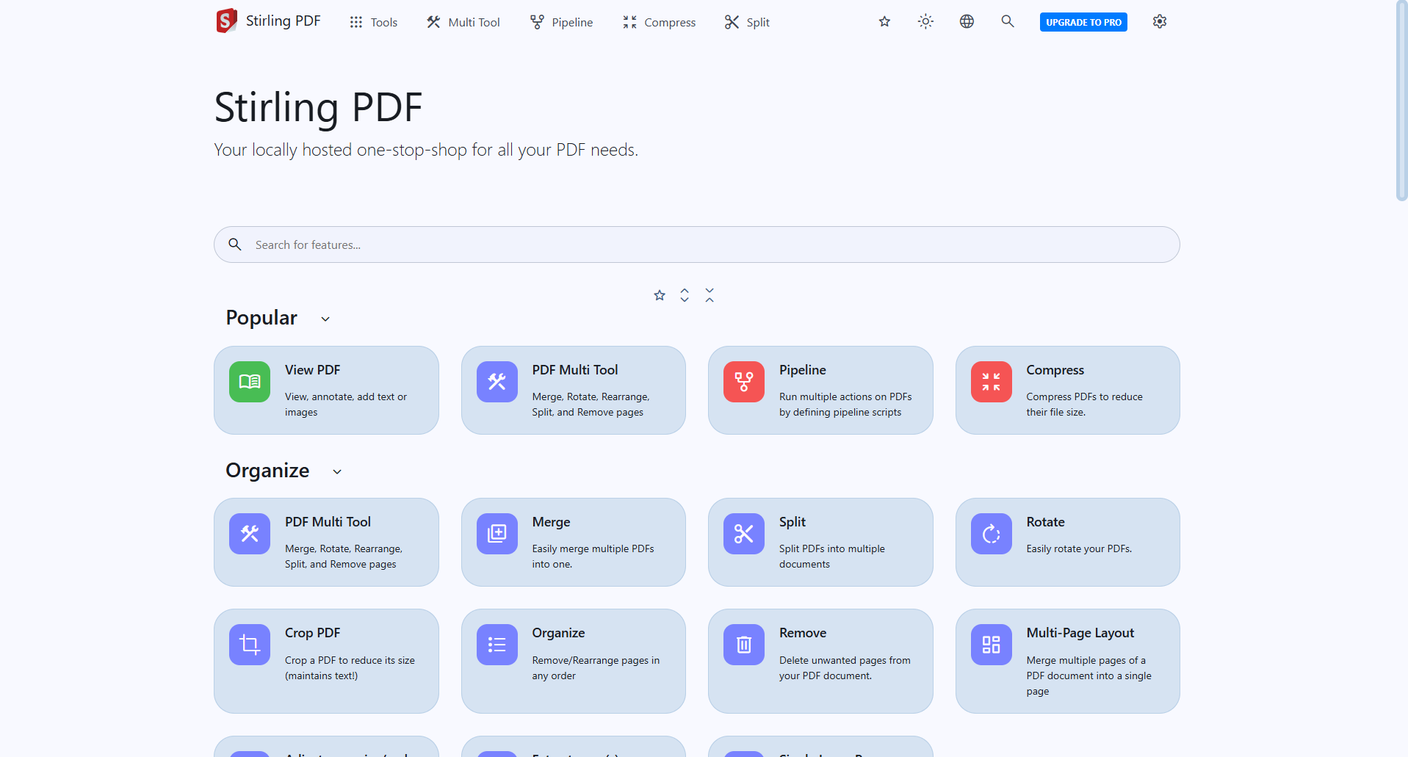Select the Rotate PDF tool
Image resolution: width=1408 pixels, height=757 pixels.
[1066, 542]
